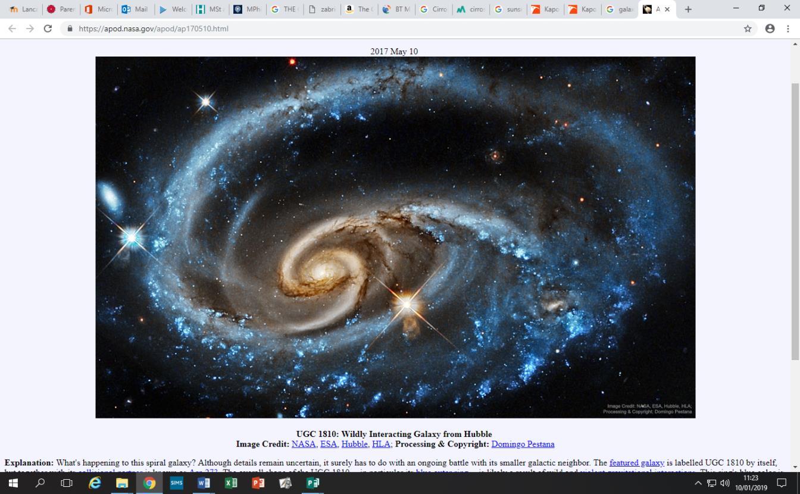
Task: Click the page's vertical scrollbar thumb
Action: (x=795, y=220)
